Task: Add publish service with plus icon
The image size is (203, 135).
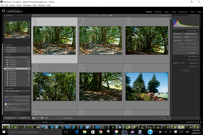Action: coord(29,94)
